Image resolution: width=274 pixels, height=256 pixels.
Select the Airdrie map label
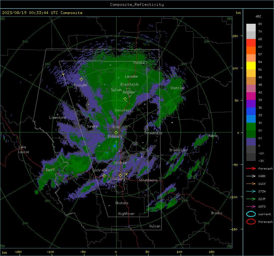point(120,163)
